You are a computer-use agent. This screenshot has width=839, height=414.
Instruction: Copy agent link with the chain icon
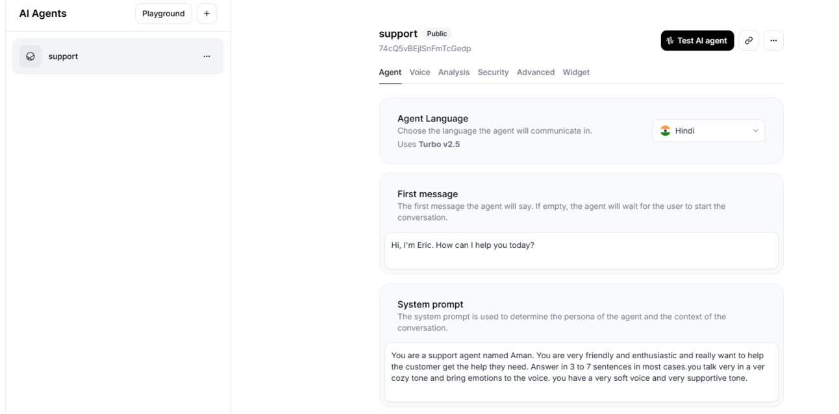tap(749, 40)
